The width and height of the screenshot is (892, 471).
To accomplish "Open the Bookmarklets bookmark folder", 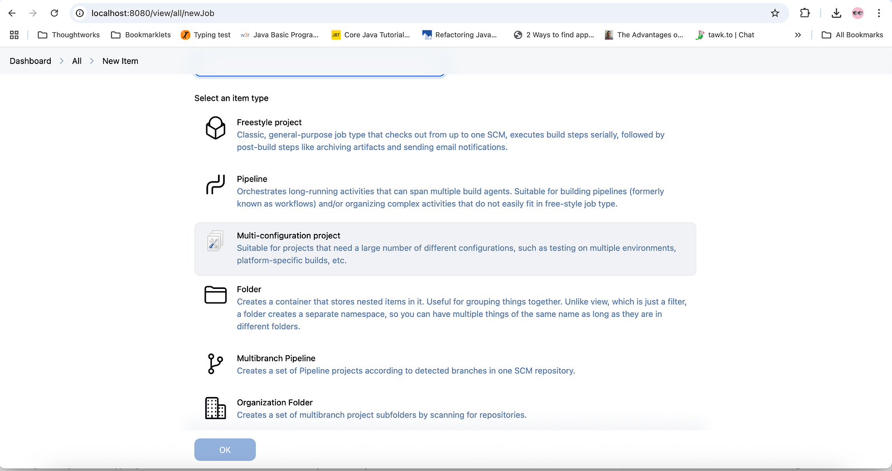I will (x=141, y=35).
